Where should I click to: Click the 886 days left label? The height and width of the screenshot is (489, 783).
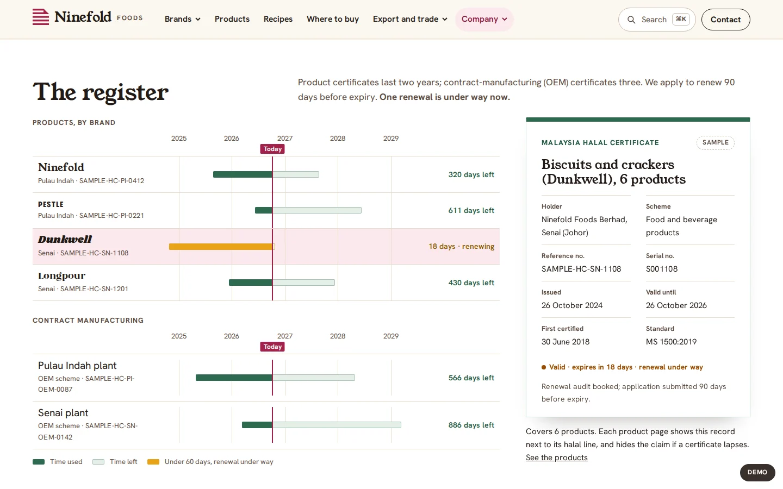[471, 425]
